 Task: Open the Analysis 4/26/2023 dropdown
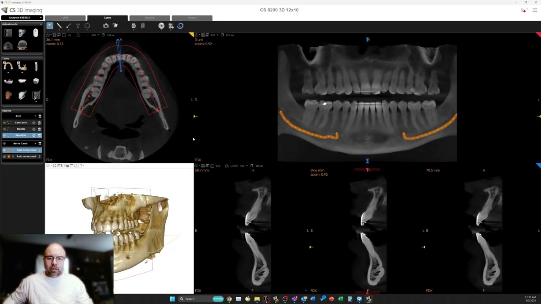22,18
